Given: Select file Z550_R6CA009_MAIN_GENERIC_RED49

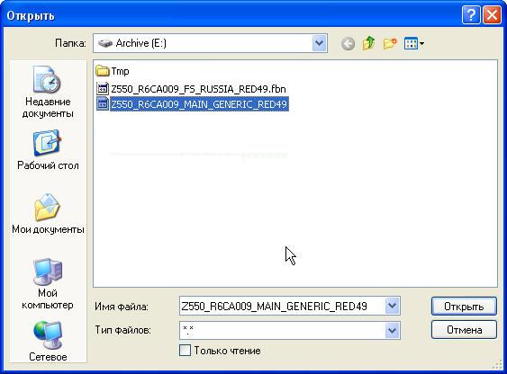Looking at the screenshot, I should point(192,104).
